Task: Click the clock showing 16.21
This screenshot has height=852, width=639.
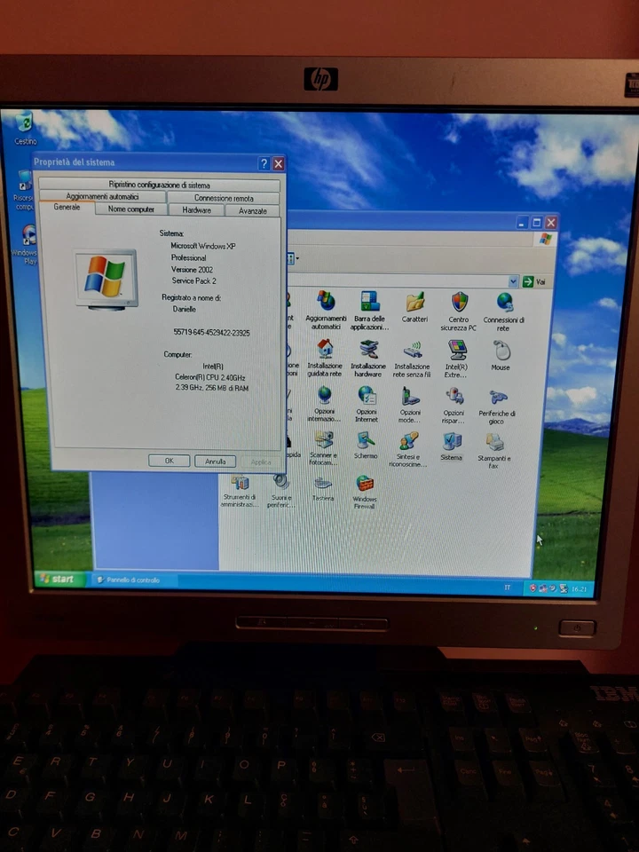Action: click(580, 588)
